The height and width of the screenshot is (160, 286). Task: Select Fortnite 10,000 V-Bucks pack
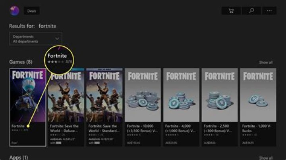(143, 107)
